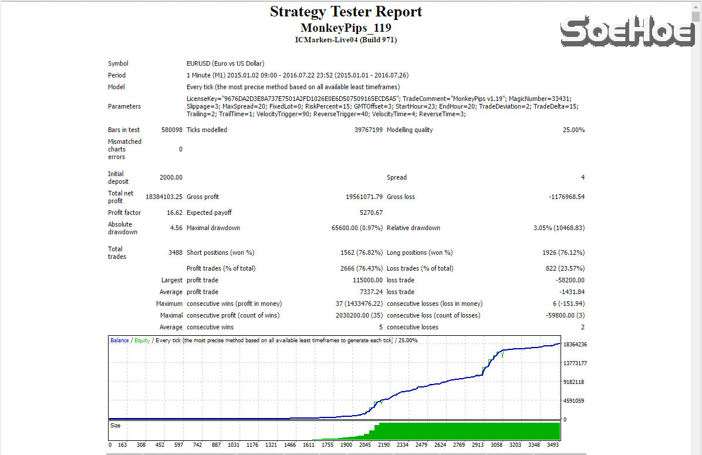Click the Total trades value 3488

[x=176, y=252]
